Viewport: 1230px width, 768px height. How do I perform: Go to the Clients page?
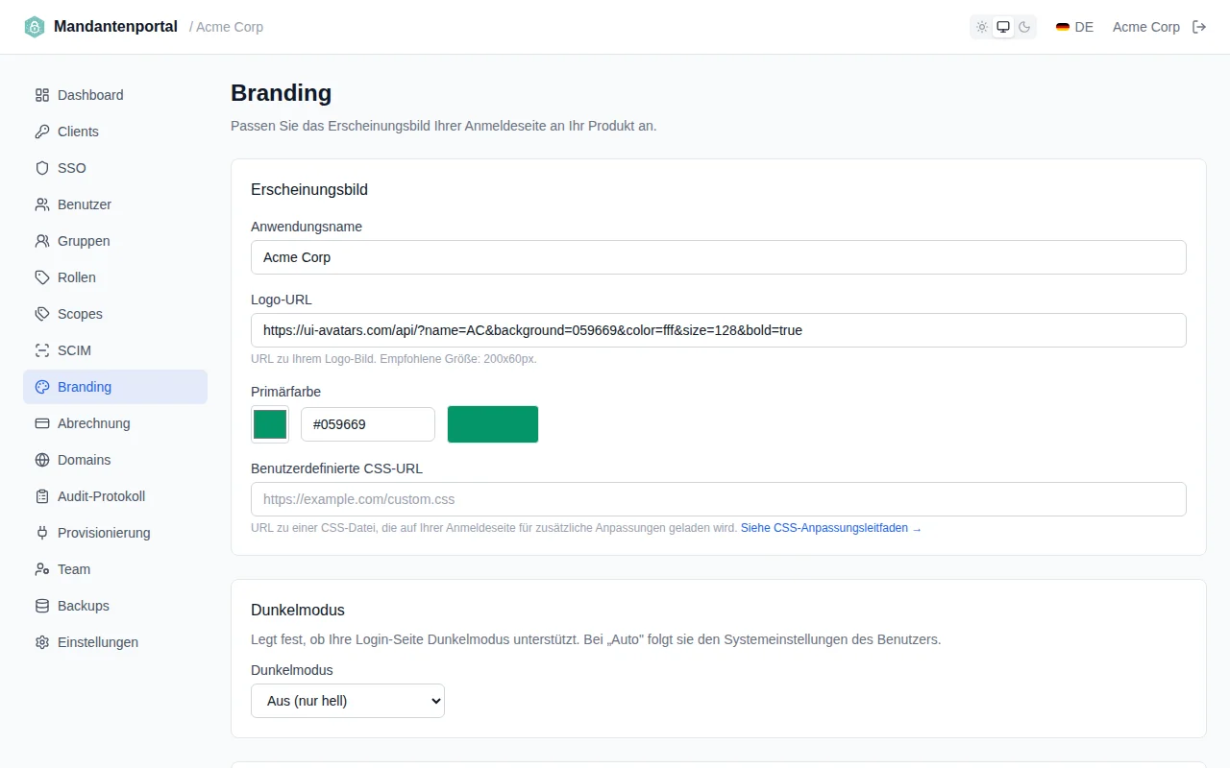click(x=115, y=132)
